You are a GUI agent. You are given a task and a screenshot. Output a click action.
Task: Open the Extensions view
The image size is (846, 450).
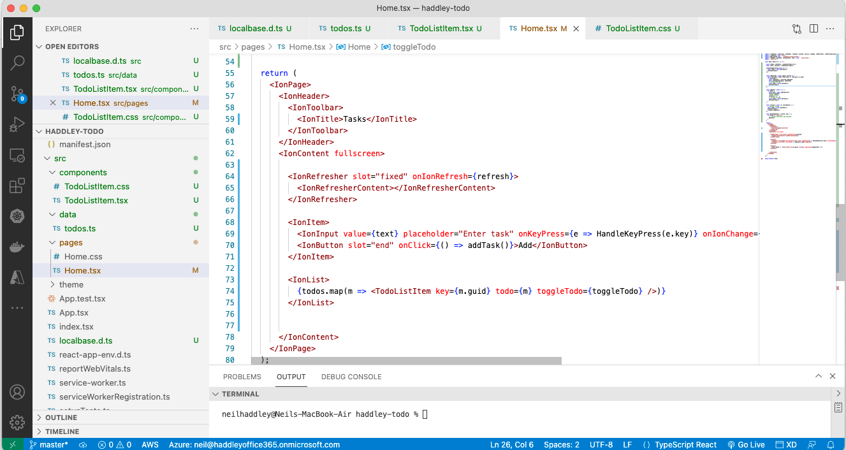[17, 186]
